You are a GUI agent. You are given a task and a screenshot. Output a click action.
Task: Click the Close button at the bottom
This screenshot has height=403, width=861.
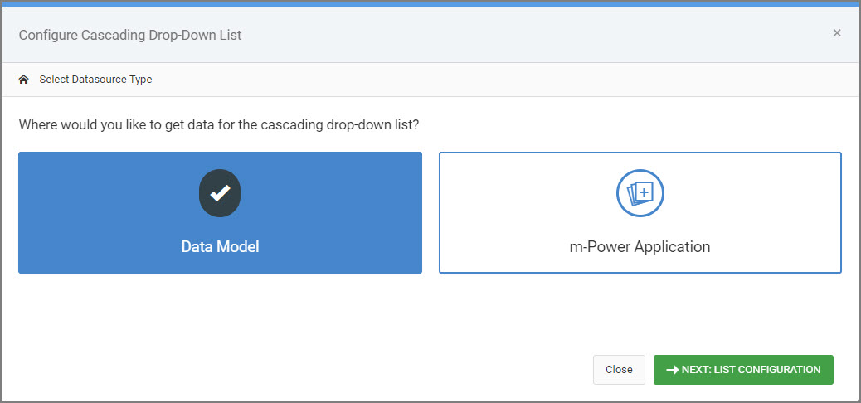(619, 370)
